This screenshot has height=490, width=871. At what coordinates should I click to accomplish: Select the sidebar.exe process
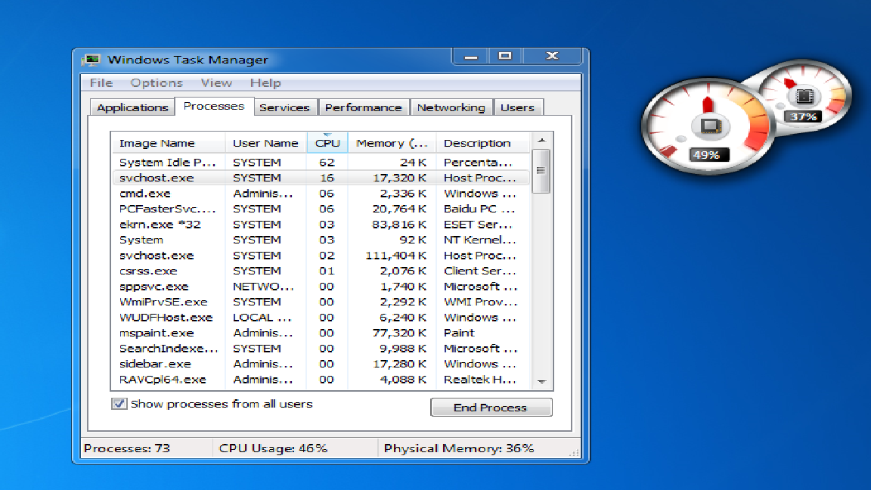point(321,364)
